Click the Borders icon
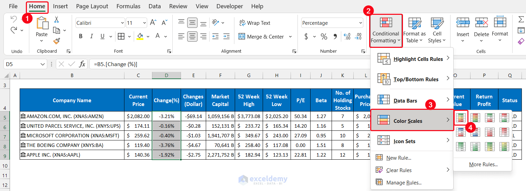This screenshot has width=526, height=191. (121, 36)
